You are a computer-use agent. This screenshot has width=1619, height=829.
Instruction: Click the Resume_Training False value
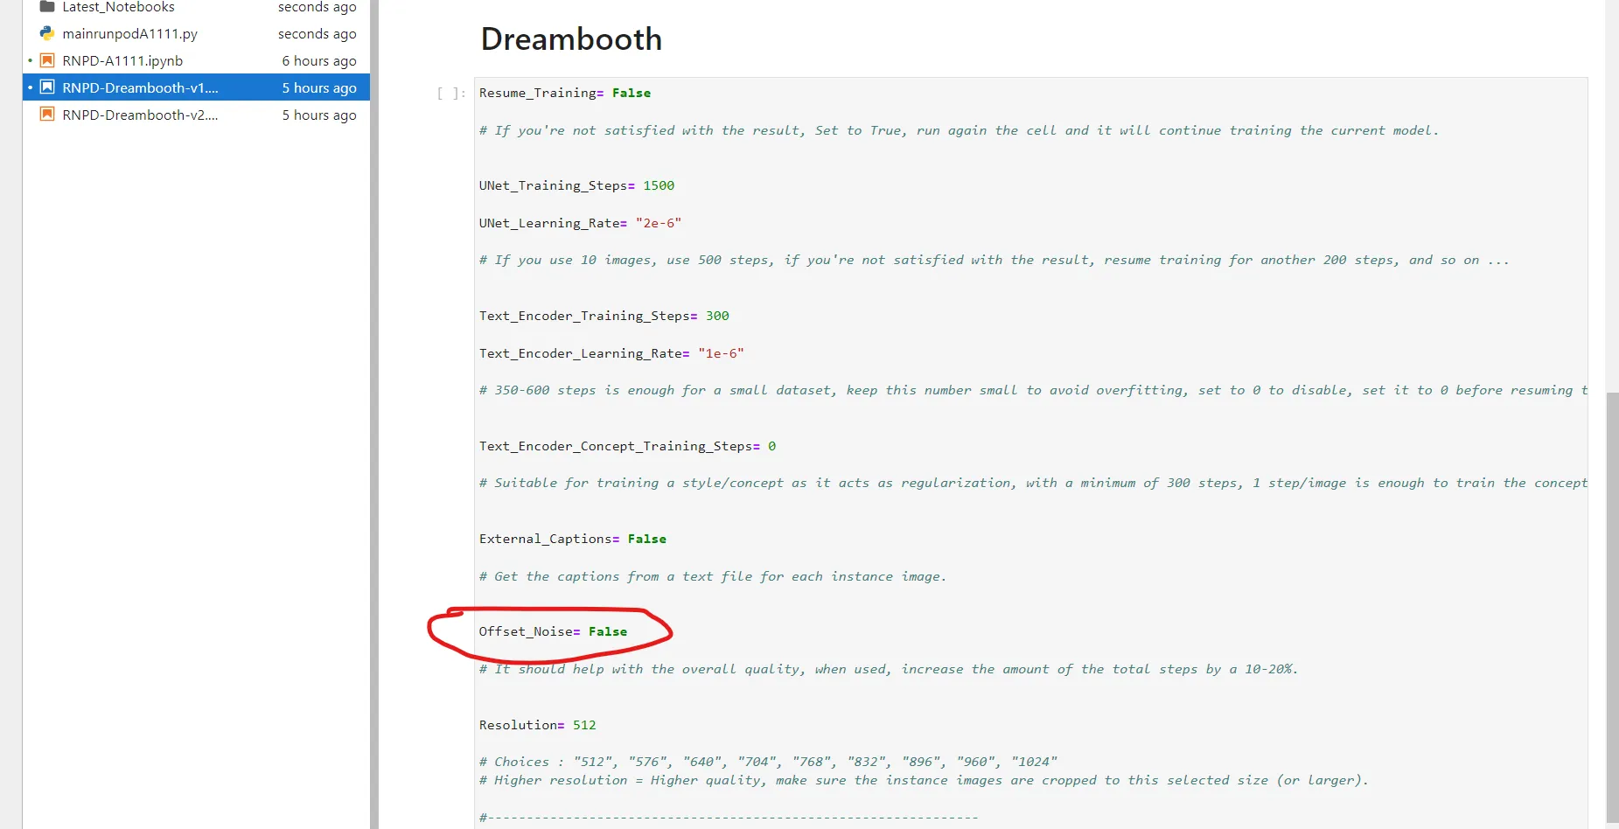pyautogui.click(x=632, y=94)
